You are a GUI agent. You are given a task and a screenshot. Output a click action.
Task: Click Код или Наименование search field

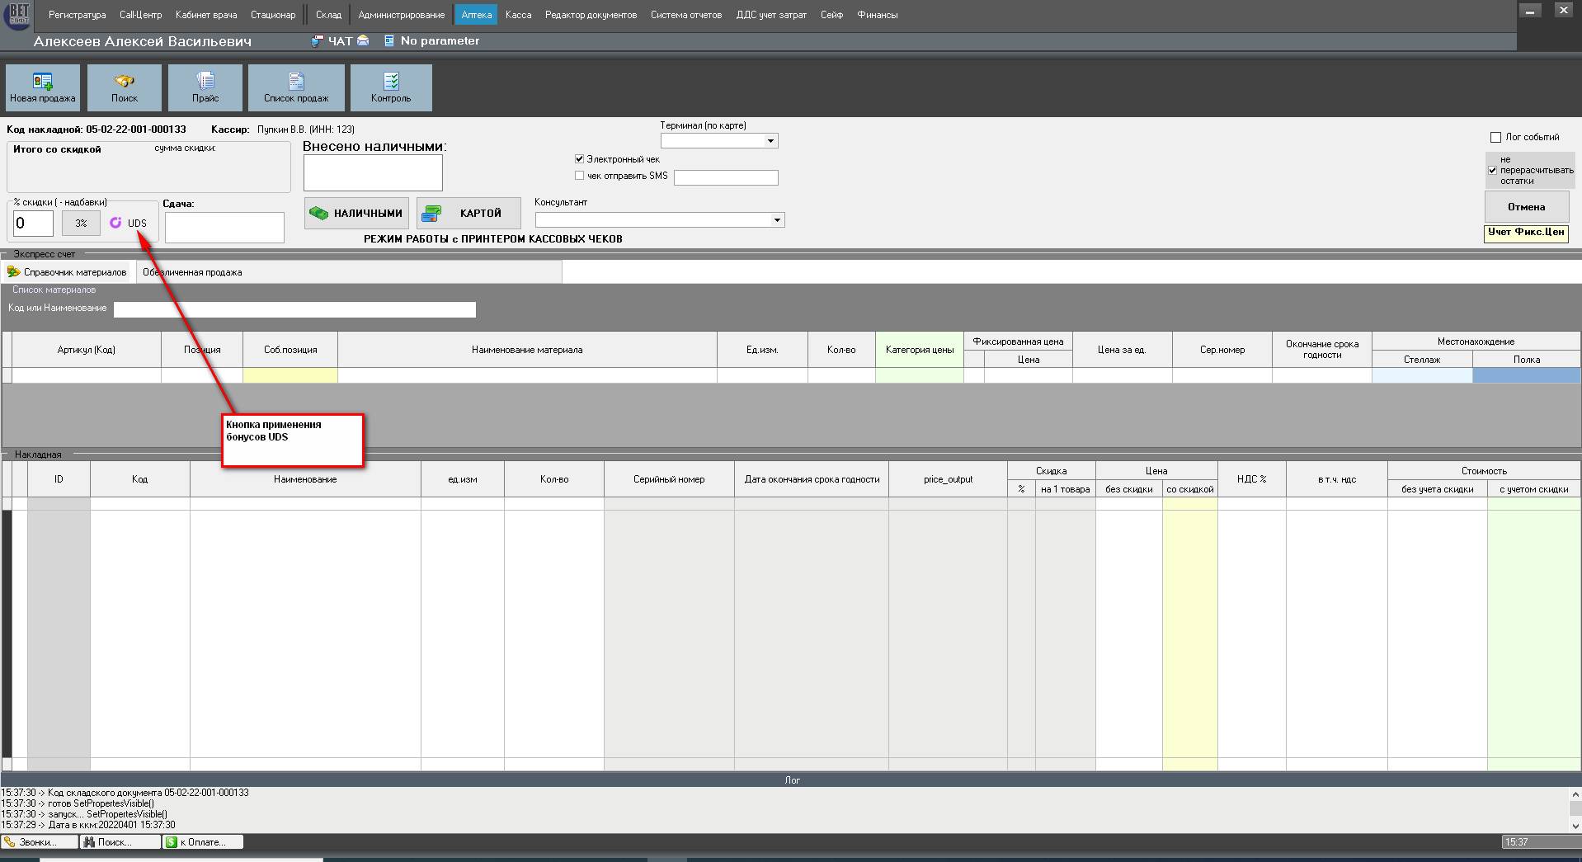point(294,309)
